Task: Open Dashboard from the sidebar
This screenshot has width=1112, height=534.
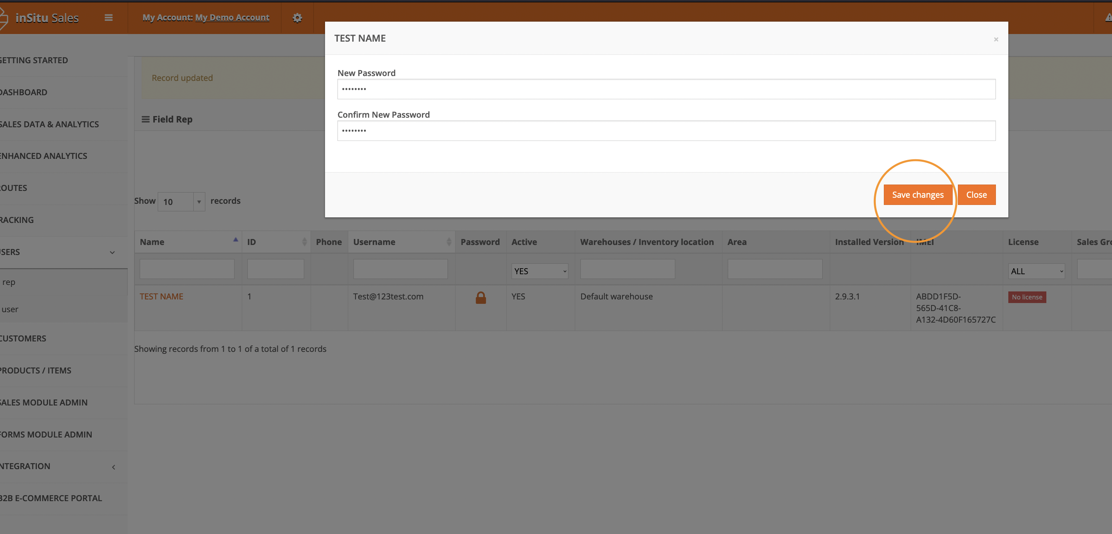Action: [x=24, y=92]
